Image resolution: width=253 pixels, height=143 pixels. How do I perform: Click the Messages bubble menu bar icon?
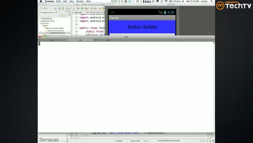tap(162, 1)
